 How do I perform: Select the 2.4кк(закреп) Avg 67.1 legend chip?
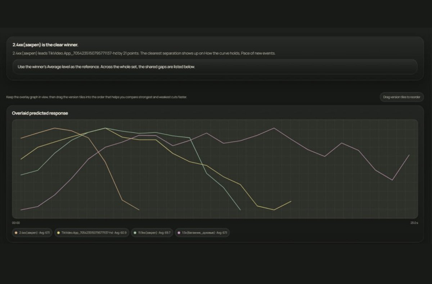(x=32, y=233)
